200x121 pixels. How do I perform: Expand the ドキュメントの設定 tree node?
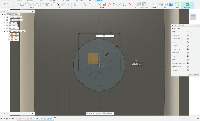pos(4,17)
